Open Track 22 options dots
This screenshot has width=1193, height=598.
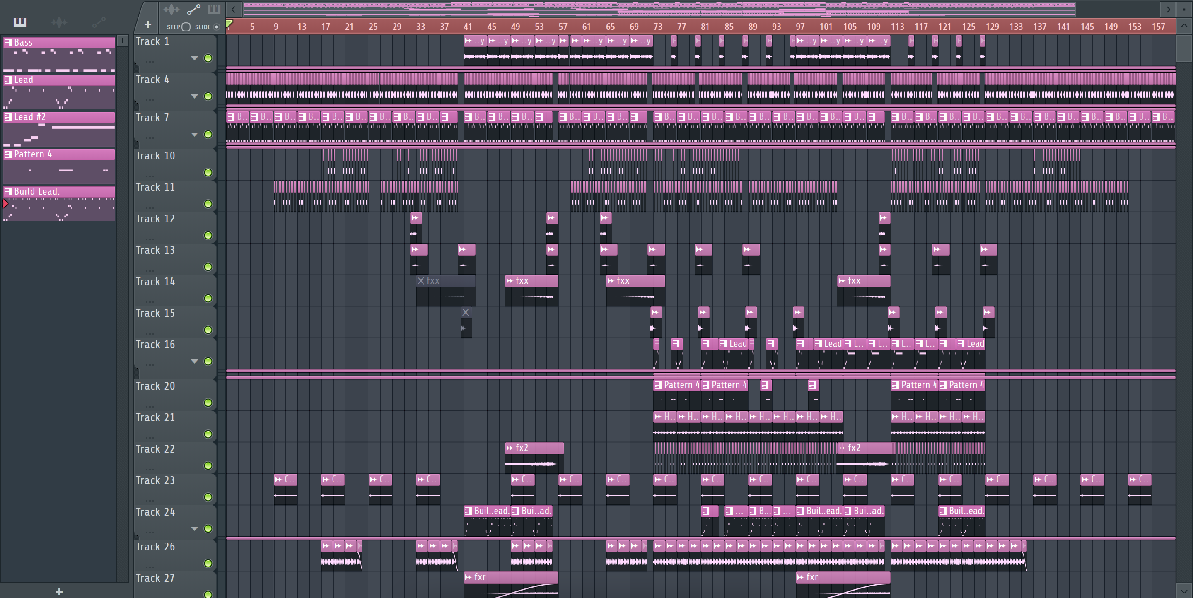click(150, 469)
